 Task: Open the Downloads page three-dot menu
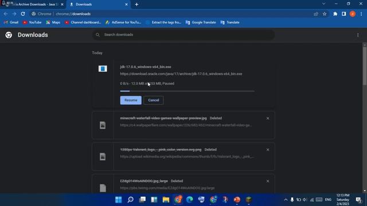(x=358, y=35)
